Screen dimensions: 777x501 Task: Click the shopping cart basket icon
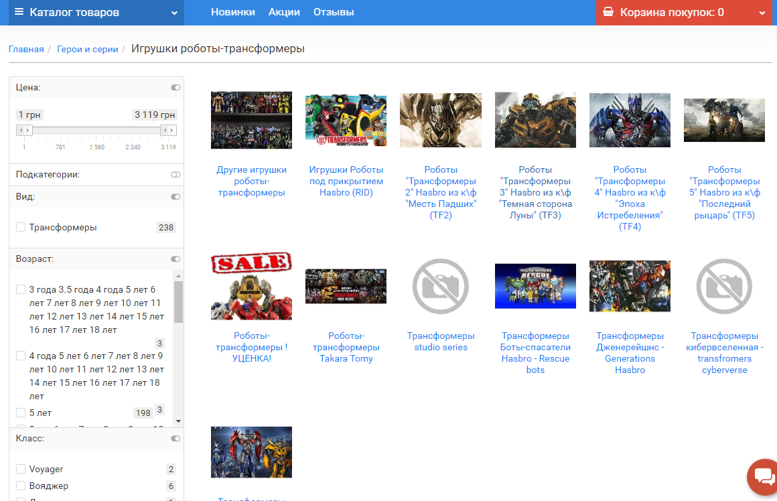tap(608, 12)
